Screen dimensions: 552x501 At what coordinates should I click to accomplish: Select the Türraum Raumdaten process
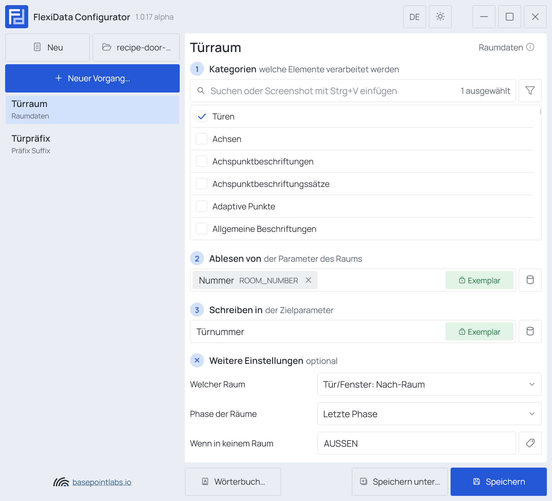92,110
